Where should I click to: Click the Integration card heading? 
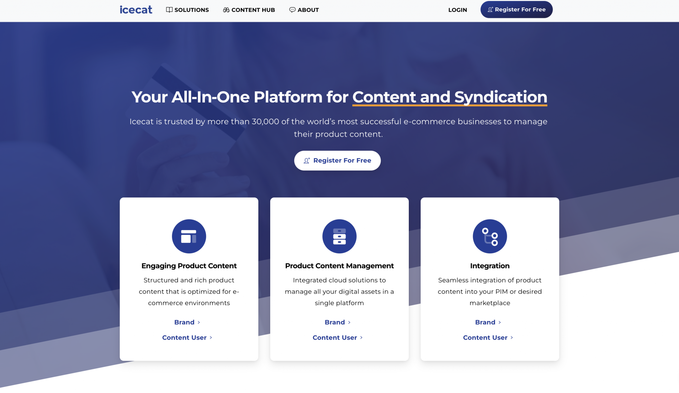tap(490, 266)
